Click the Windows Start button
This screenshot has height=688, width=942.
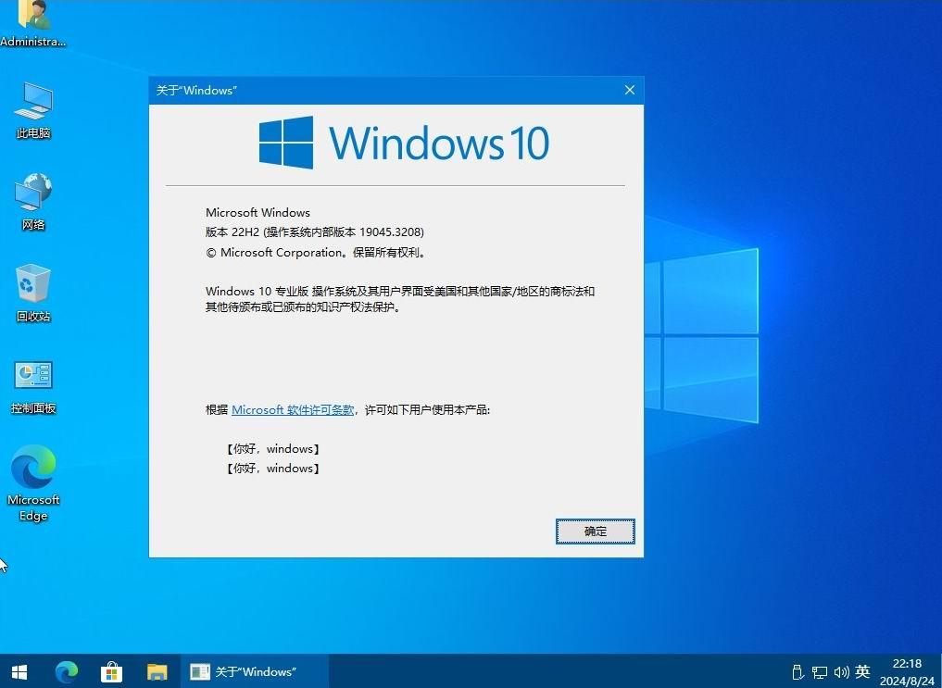point(19,671)
